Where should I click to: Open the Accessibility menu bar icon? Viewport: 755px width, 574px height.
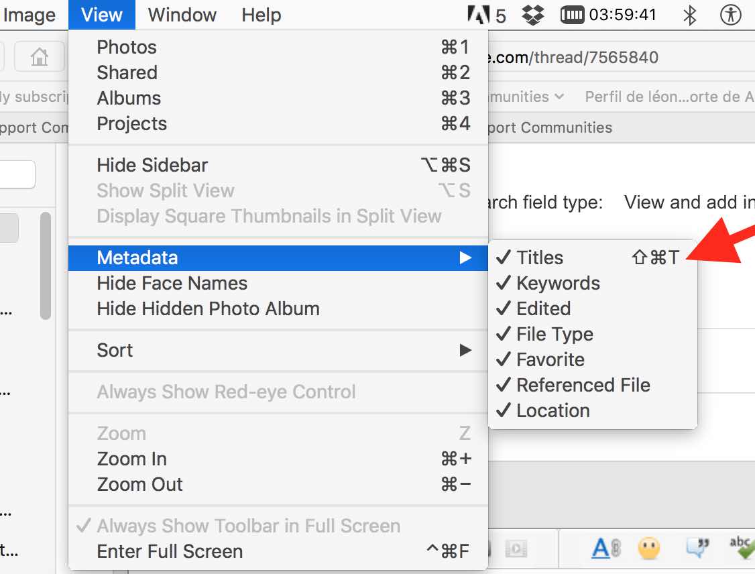[730, 15]
